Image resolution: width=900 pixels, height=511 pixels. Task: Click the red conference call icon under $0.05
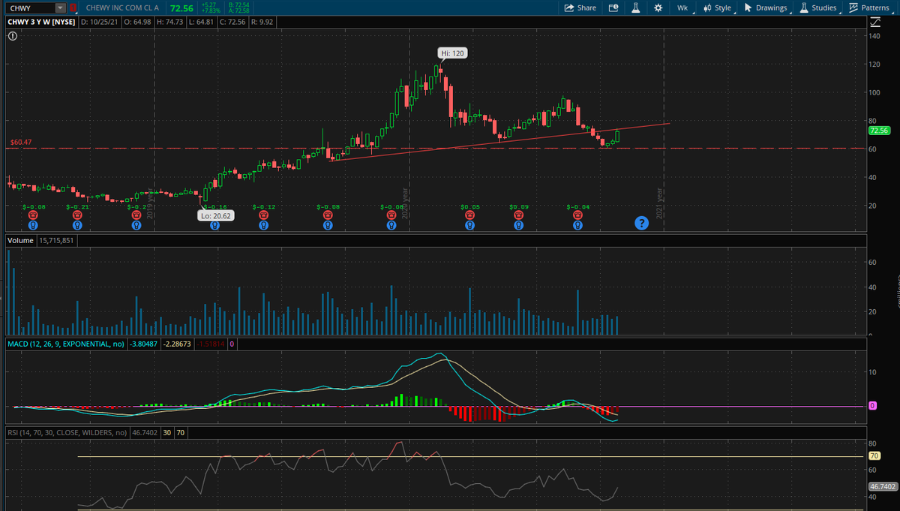click(469, 215)
